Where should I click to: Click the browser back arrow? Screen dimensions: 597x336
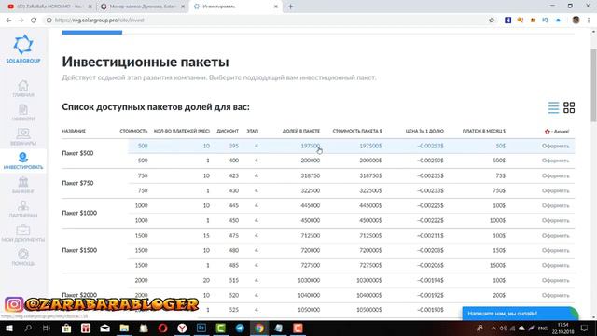8,21
